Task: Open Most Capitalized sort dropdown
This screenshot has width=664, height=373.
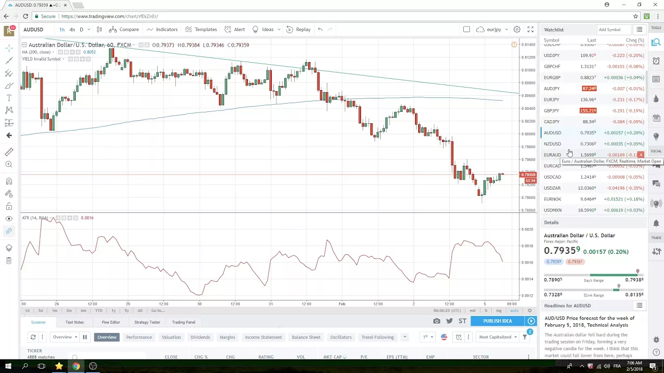Action: point(498,337)
